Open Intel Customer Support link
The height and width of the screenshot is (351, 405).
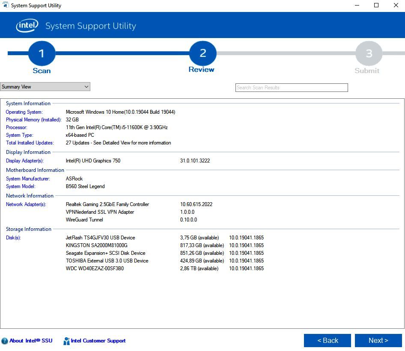click(x=98, y=341)
